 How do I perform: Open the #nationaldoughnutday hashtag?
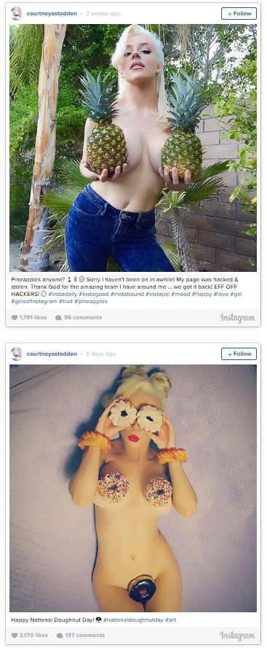click(x=133, y=620)
